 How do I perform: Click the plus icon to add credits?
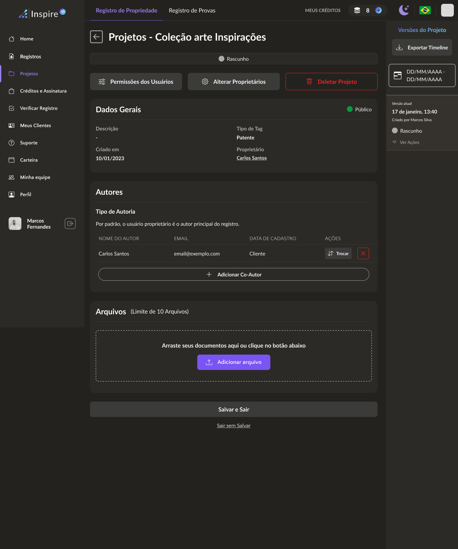pos(379,10)
